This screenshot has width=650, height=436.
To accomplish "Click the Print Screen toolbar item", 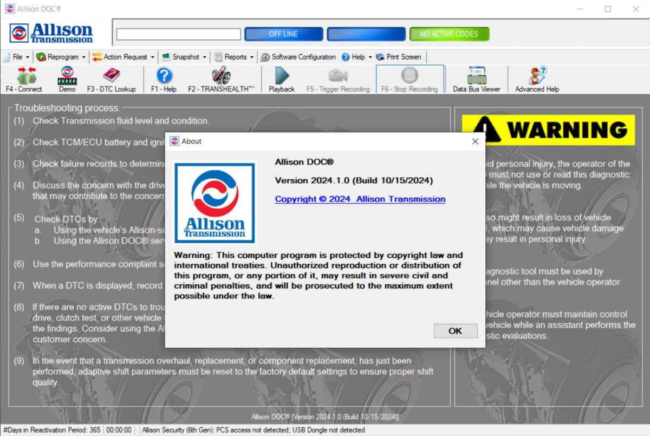I will coord(399,57).
